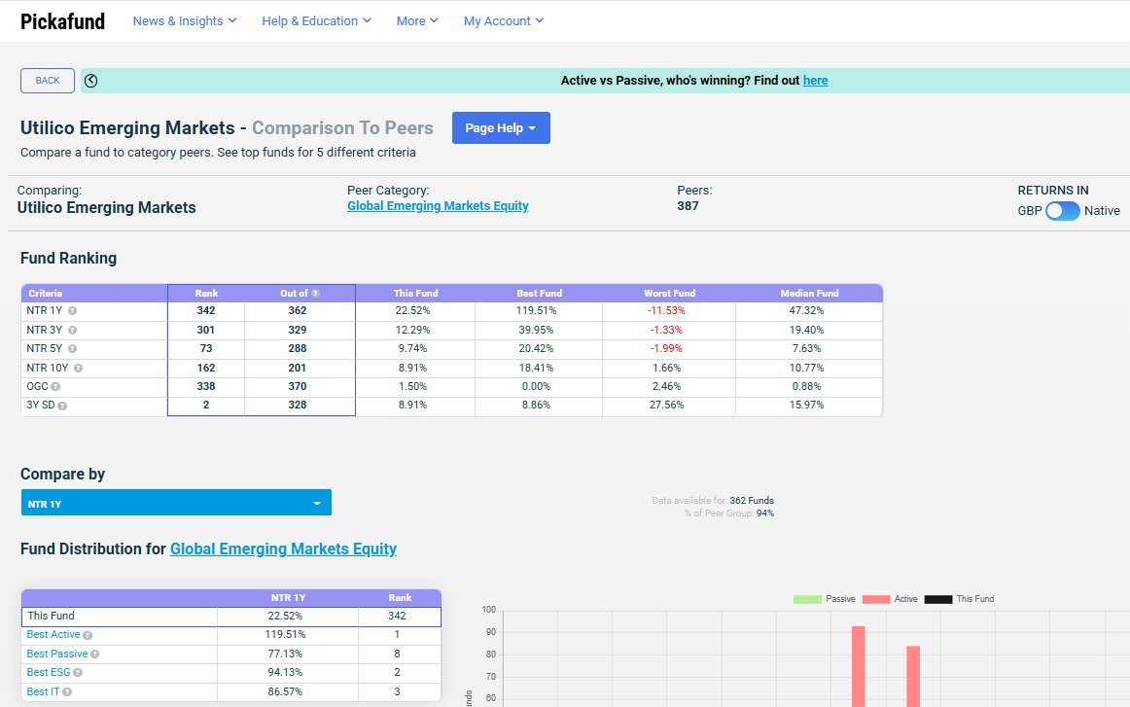This screenshot has height=707, width=1130.
Task: Click the BACK button
Action: click(48, 81)
